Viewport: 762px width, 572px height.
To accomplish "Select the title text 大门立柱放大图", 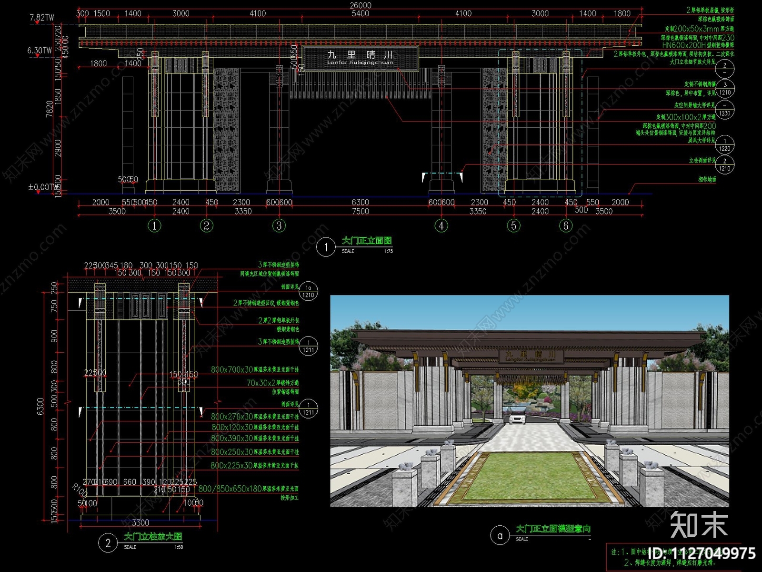I will click(153, 536).
